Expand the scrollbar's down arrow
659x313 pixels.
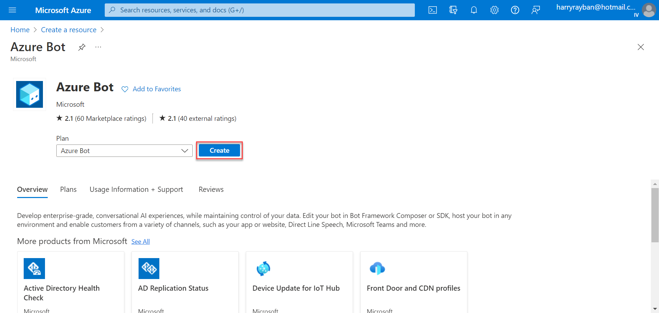point(655,309)
